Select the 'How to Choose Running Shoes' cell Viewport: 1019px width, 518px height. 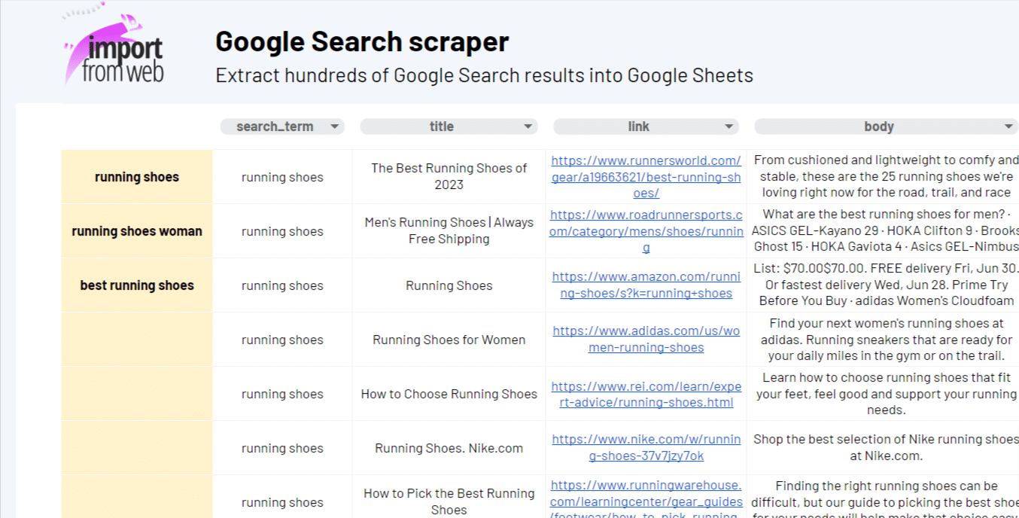click(x=449, y=394)
